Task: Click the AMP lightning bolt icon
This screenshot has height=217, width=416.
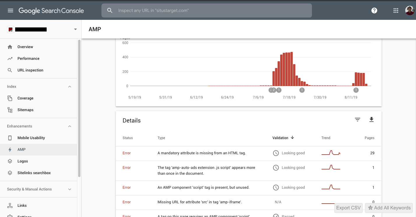Action: pyautogui.click(x=10, y=150)
